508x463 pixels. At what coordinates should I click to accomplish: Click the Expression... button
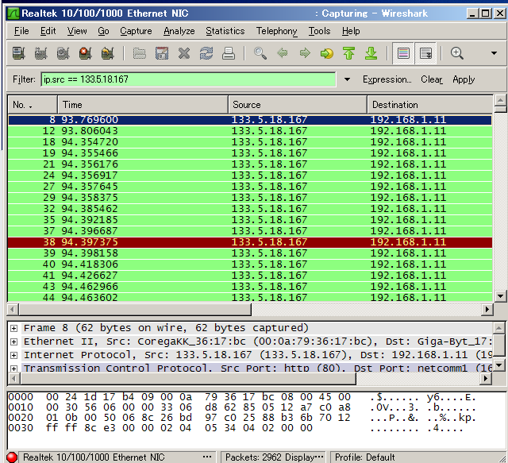(387, 79)
